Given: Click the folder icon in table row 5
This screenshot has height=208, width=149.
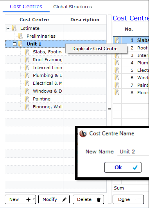Looking at the screenshot, I should 117,70.
